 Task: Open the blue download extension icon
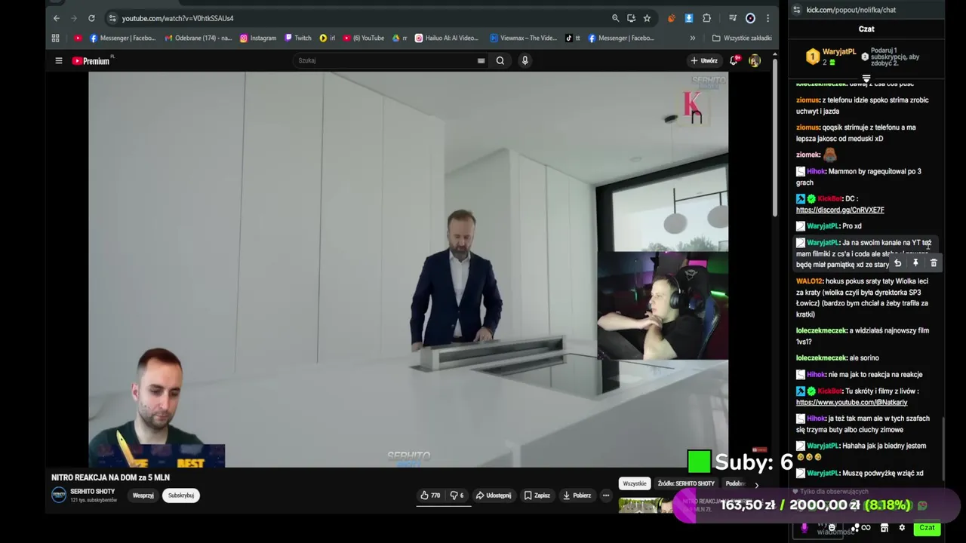689,18
